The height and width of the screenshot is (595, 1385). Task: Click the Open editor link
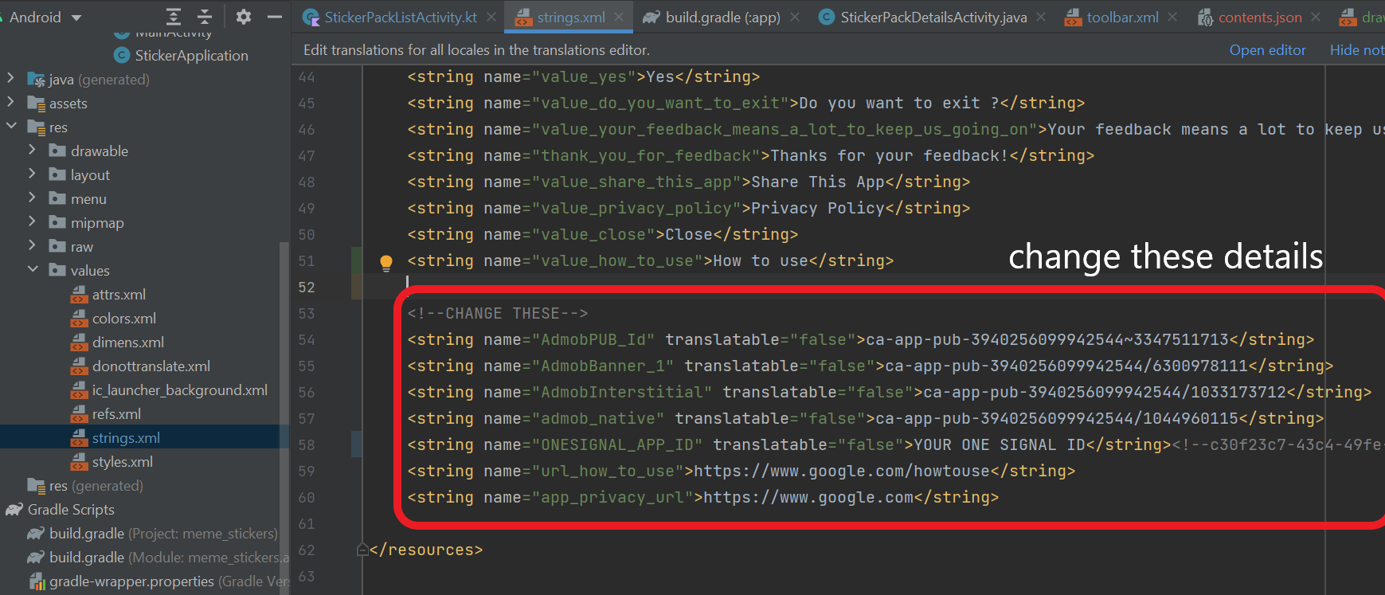(x=1267, y=50)
